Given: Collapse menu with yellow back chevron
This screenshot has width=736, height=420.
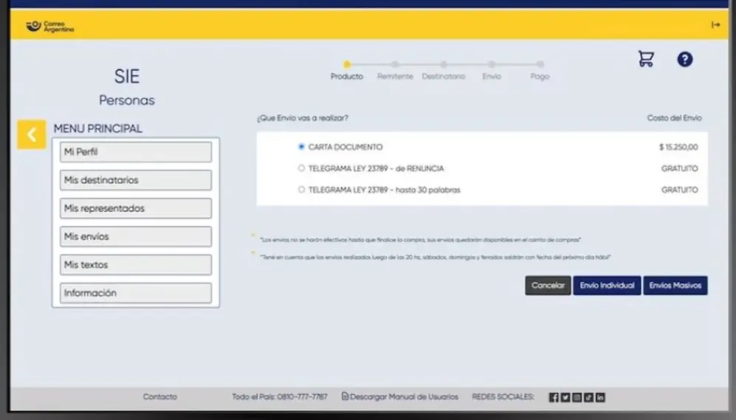Looking at the screenshot, I should [32, 134].
